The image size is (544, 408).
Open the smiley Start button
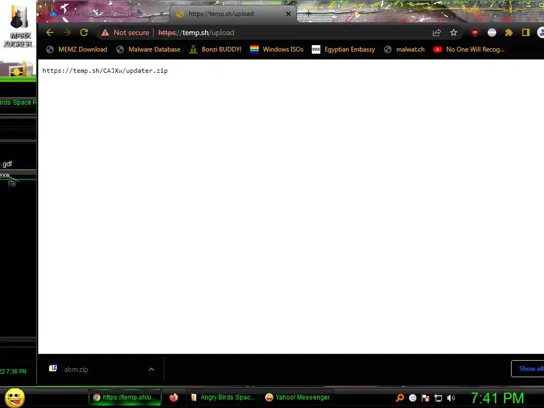coord(15,397)
